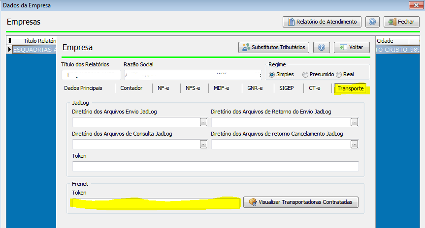Close the Dados da Empresa window
The height and width of the screenshot is (228, 425).
pos(414,6)
